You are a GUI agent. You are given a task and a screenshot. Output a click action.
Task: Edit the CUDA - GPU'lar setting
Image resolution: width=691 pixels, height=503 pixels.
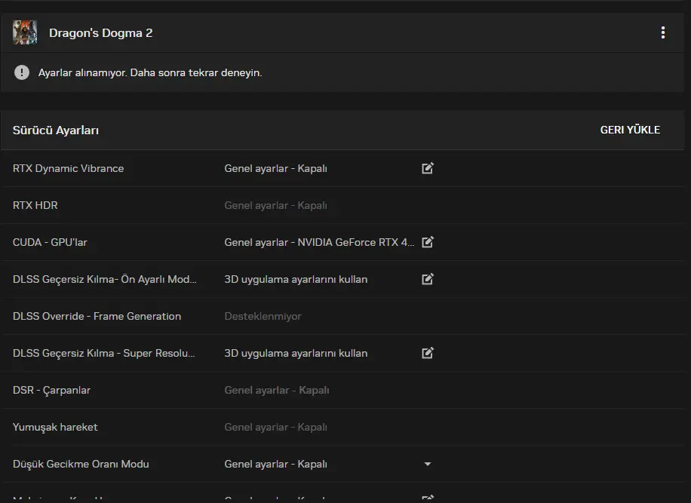pyautogui.click(x=428, y=242)
